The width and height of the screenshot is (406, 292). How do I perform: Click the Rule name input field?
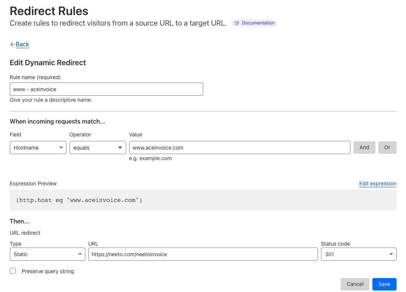click(106, 89)
